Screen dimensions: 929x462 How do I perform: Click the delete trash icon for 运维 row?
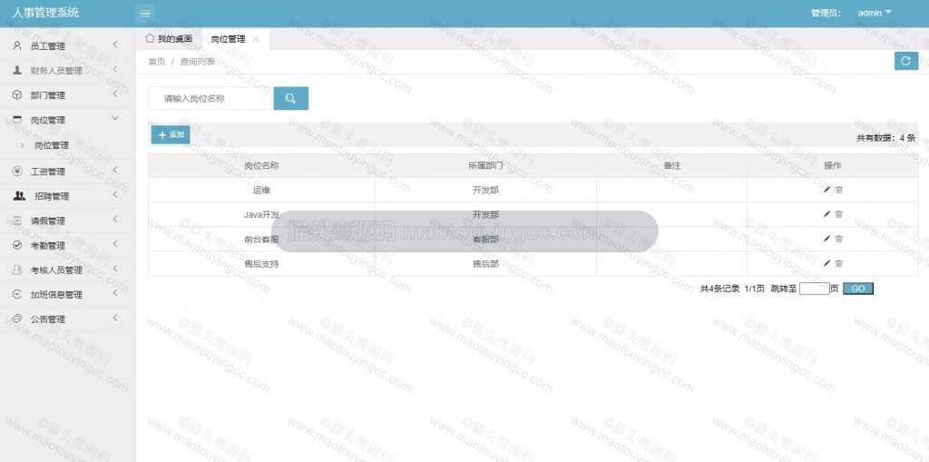coord(839,190)
